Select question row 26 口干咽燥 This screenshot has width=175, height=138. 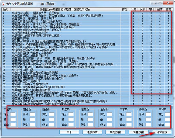pos(87,84)
